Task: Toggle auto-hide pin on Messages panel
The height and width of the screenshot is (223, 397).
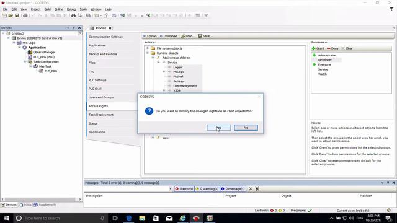Action: tap(388, 183)
